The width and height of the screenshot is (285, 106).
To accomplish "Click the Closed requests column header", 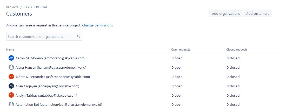I will [x=237, y=50].
